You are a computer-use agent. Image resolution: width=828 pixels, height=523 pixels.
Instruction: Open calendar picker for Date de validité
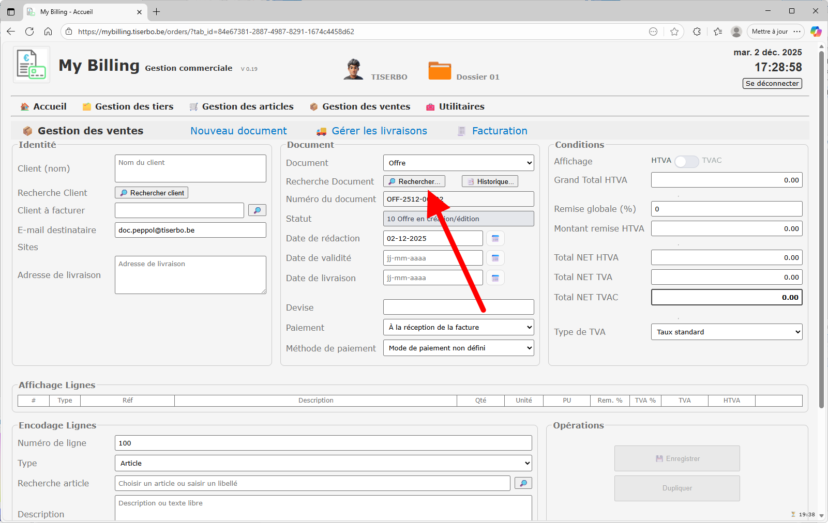coord(495,258)
